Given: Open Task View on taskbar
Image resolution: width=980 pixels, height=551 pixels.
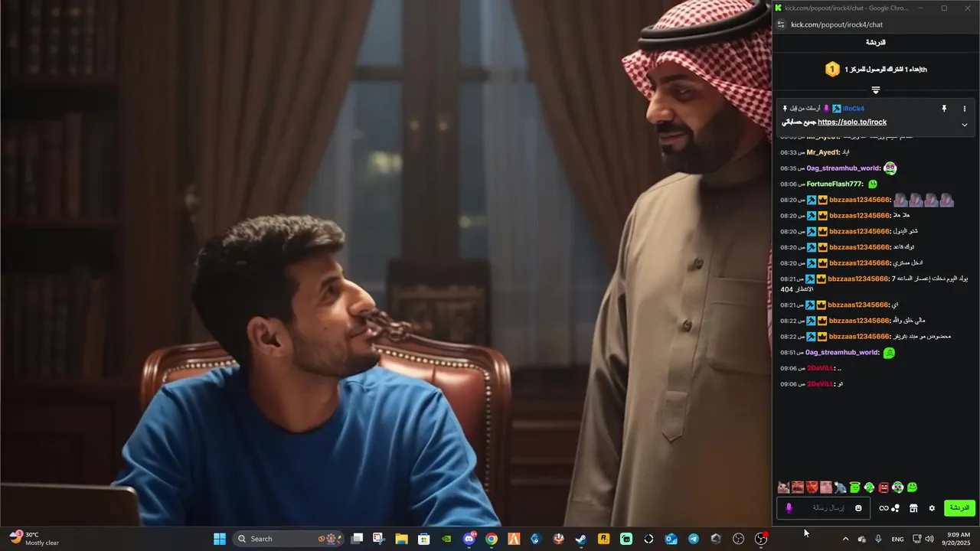Looking at the screenshot, I should tap(357, 539).
